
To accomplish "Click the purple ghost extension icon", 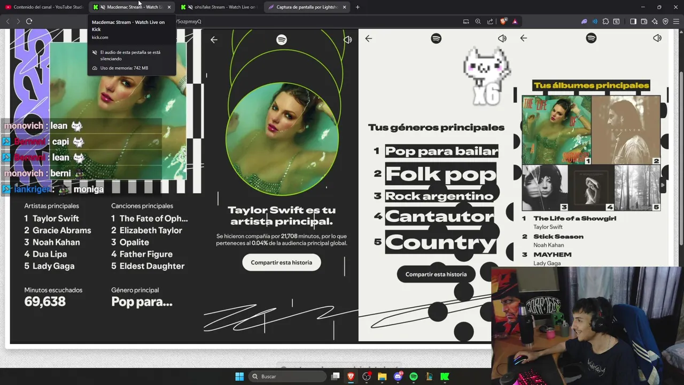I will (585, 21).
